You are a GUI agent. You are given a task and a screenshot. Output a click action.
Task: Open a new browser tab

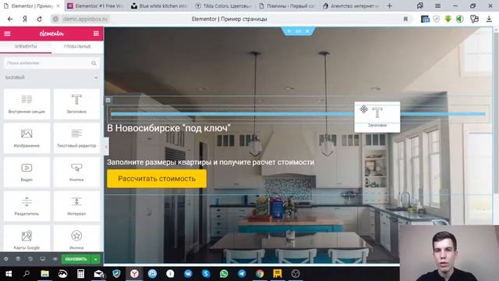point(390,5)
